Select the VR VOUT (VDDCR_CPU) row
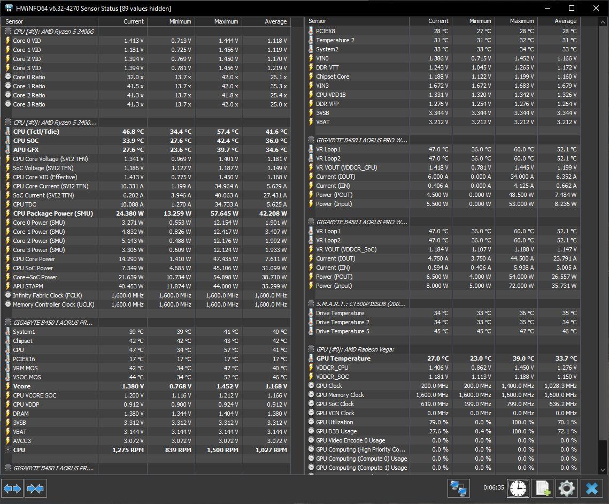This screenshot has height=504, width=609. tap(442, 167)
